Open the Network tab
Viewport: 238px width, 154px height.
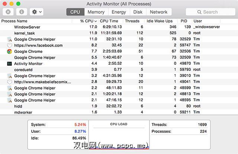click(x=159, y=12)
